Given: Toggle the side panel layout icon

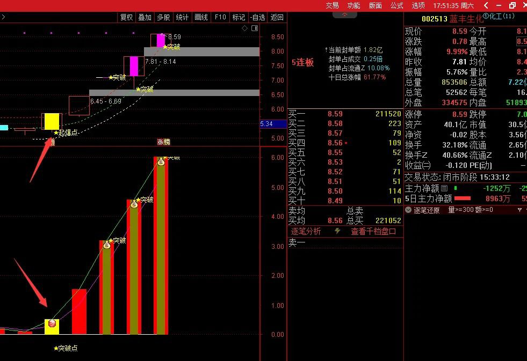Looking at the screenshot, I should coord(255,28).
